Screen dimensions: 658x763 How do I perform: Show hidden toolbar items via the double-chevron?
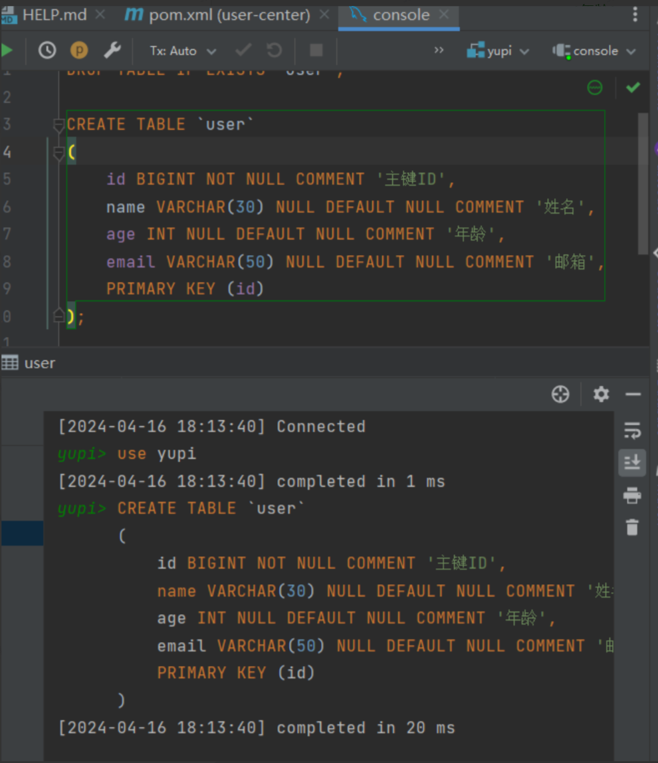(439, 51)
